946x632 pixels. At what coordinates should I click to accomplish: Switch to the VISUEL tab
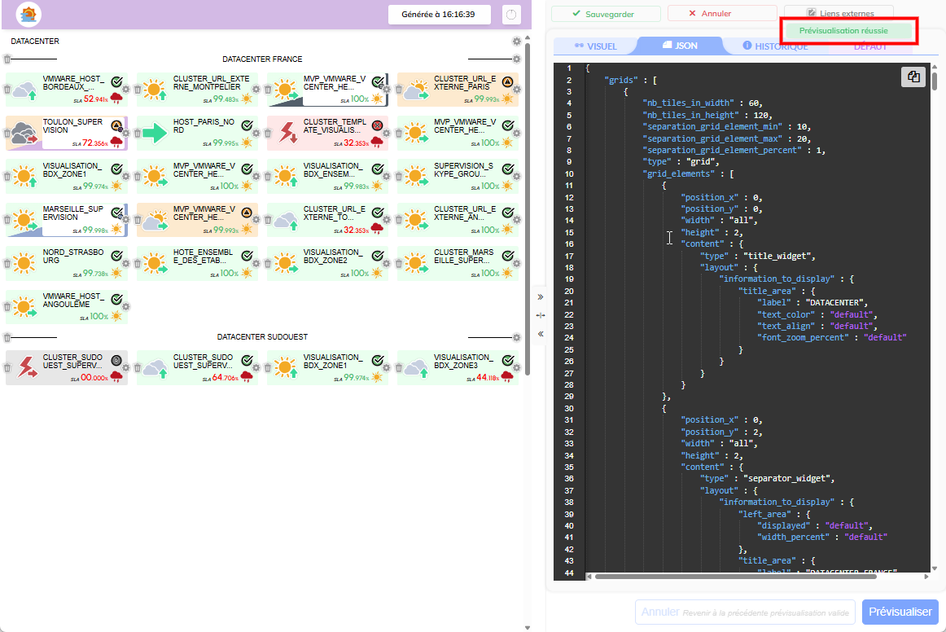pos(595,46)
